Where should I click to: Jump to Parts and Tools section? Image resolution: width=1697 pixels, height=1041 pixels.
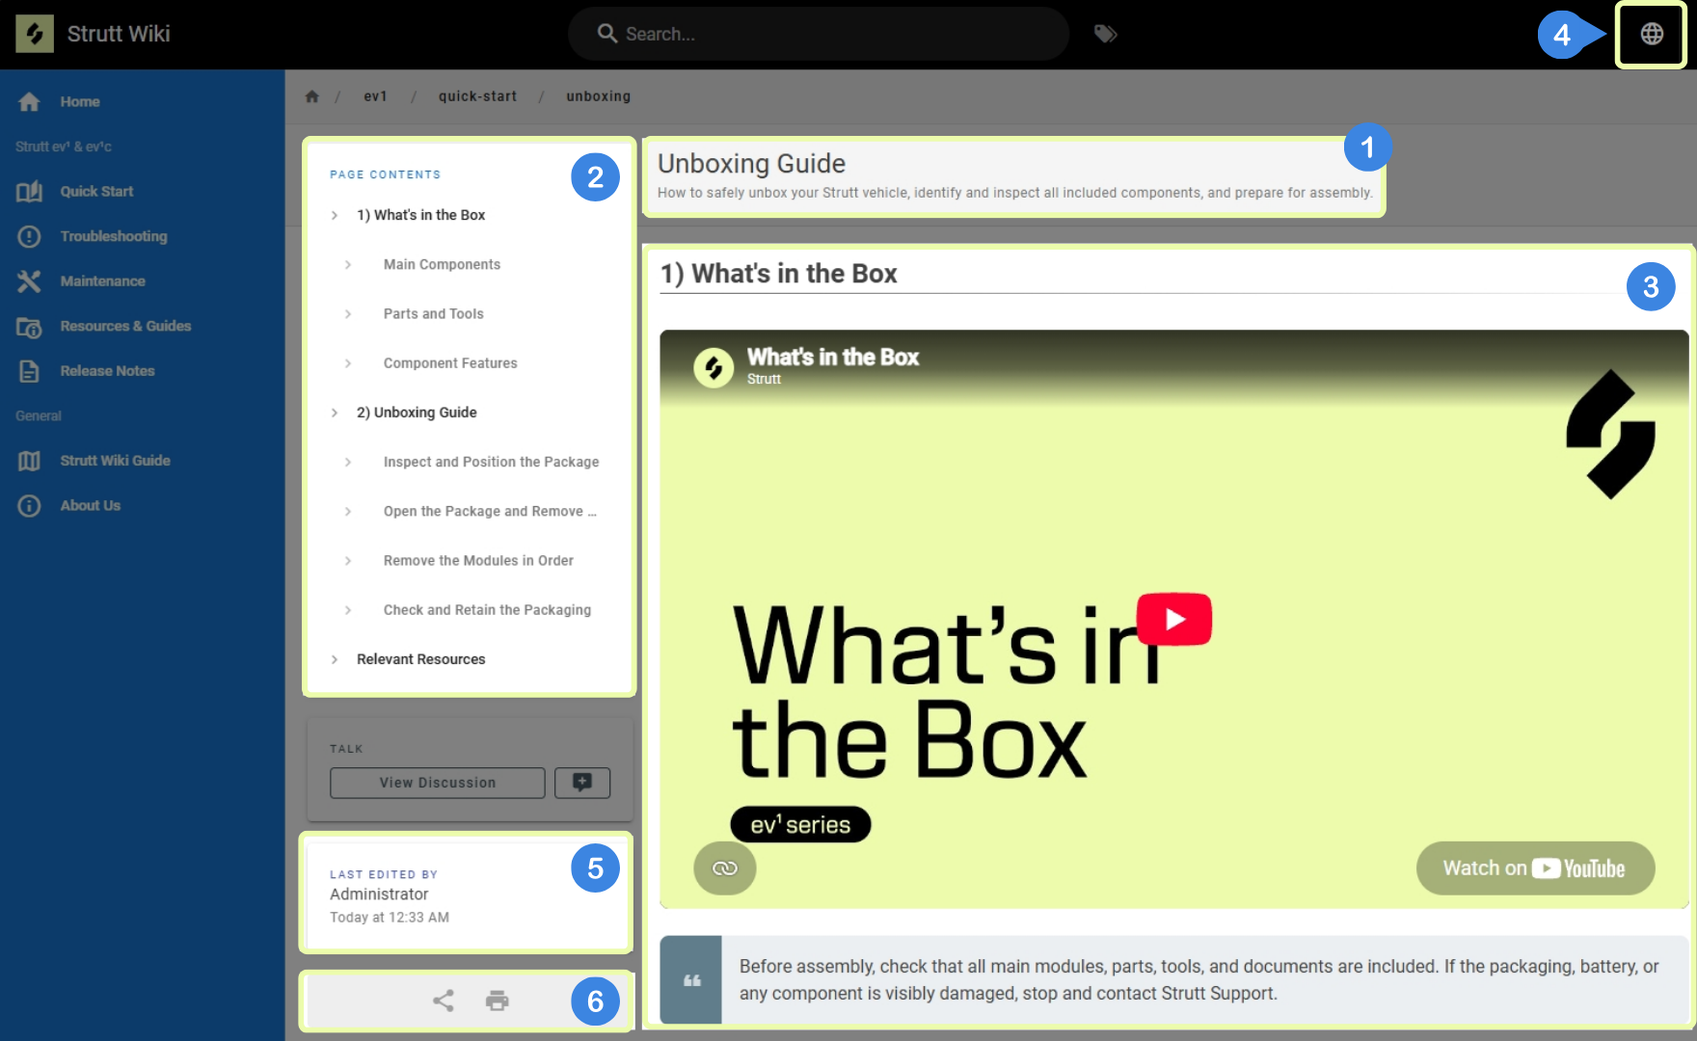pyautogui.click(x=433, y=314)
